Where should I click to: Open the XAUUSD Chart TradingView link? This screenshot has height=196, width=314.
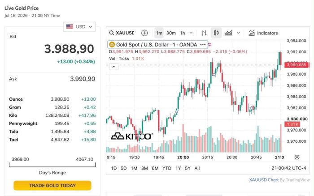point(264,180)
